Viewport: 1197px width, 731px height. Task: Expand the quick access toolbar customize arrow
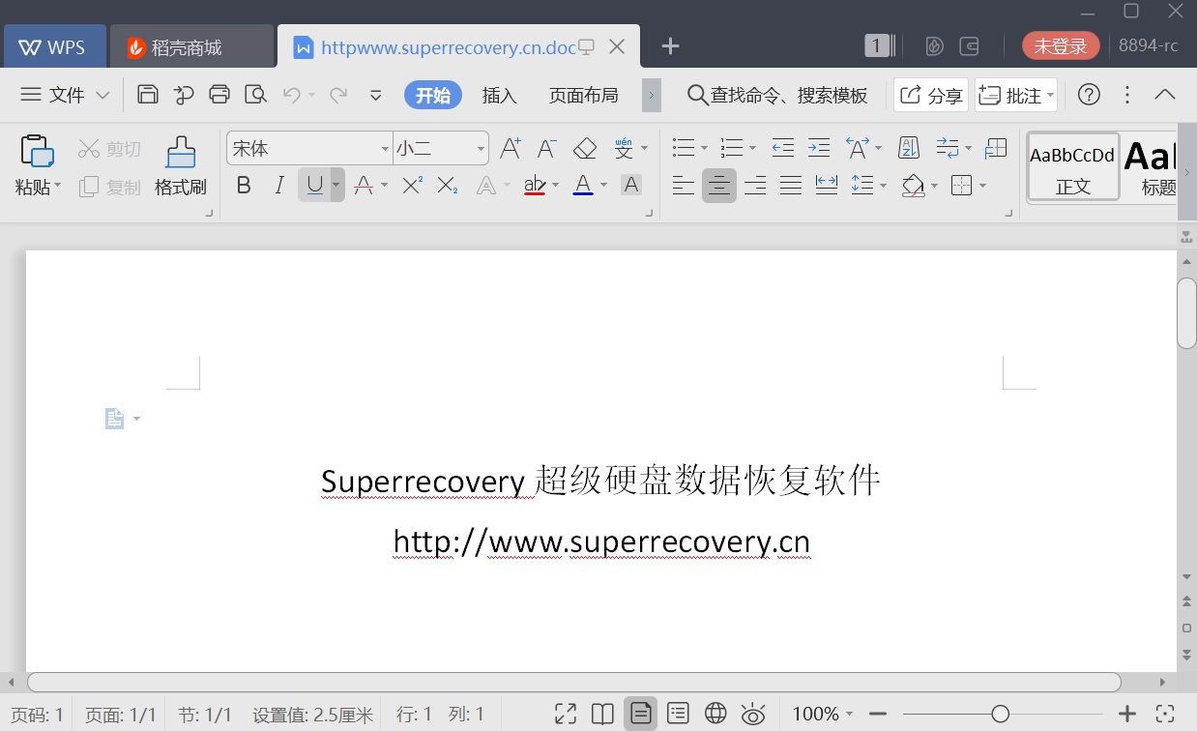(376, 95)
